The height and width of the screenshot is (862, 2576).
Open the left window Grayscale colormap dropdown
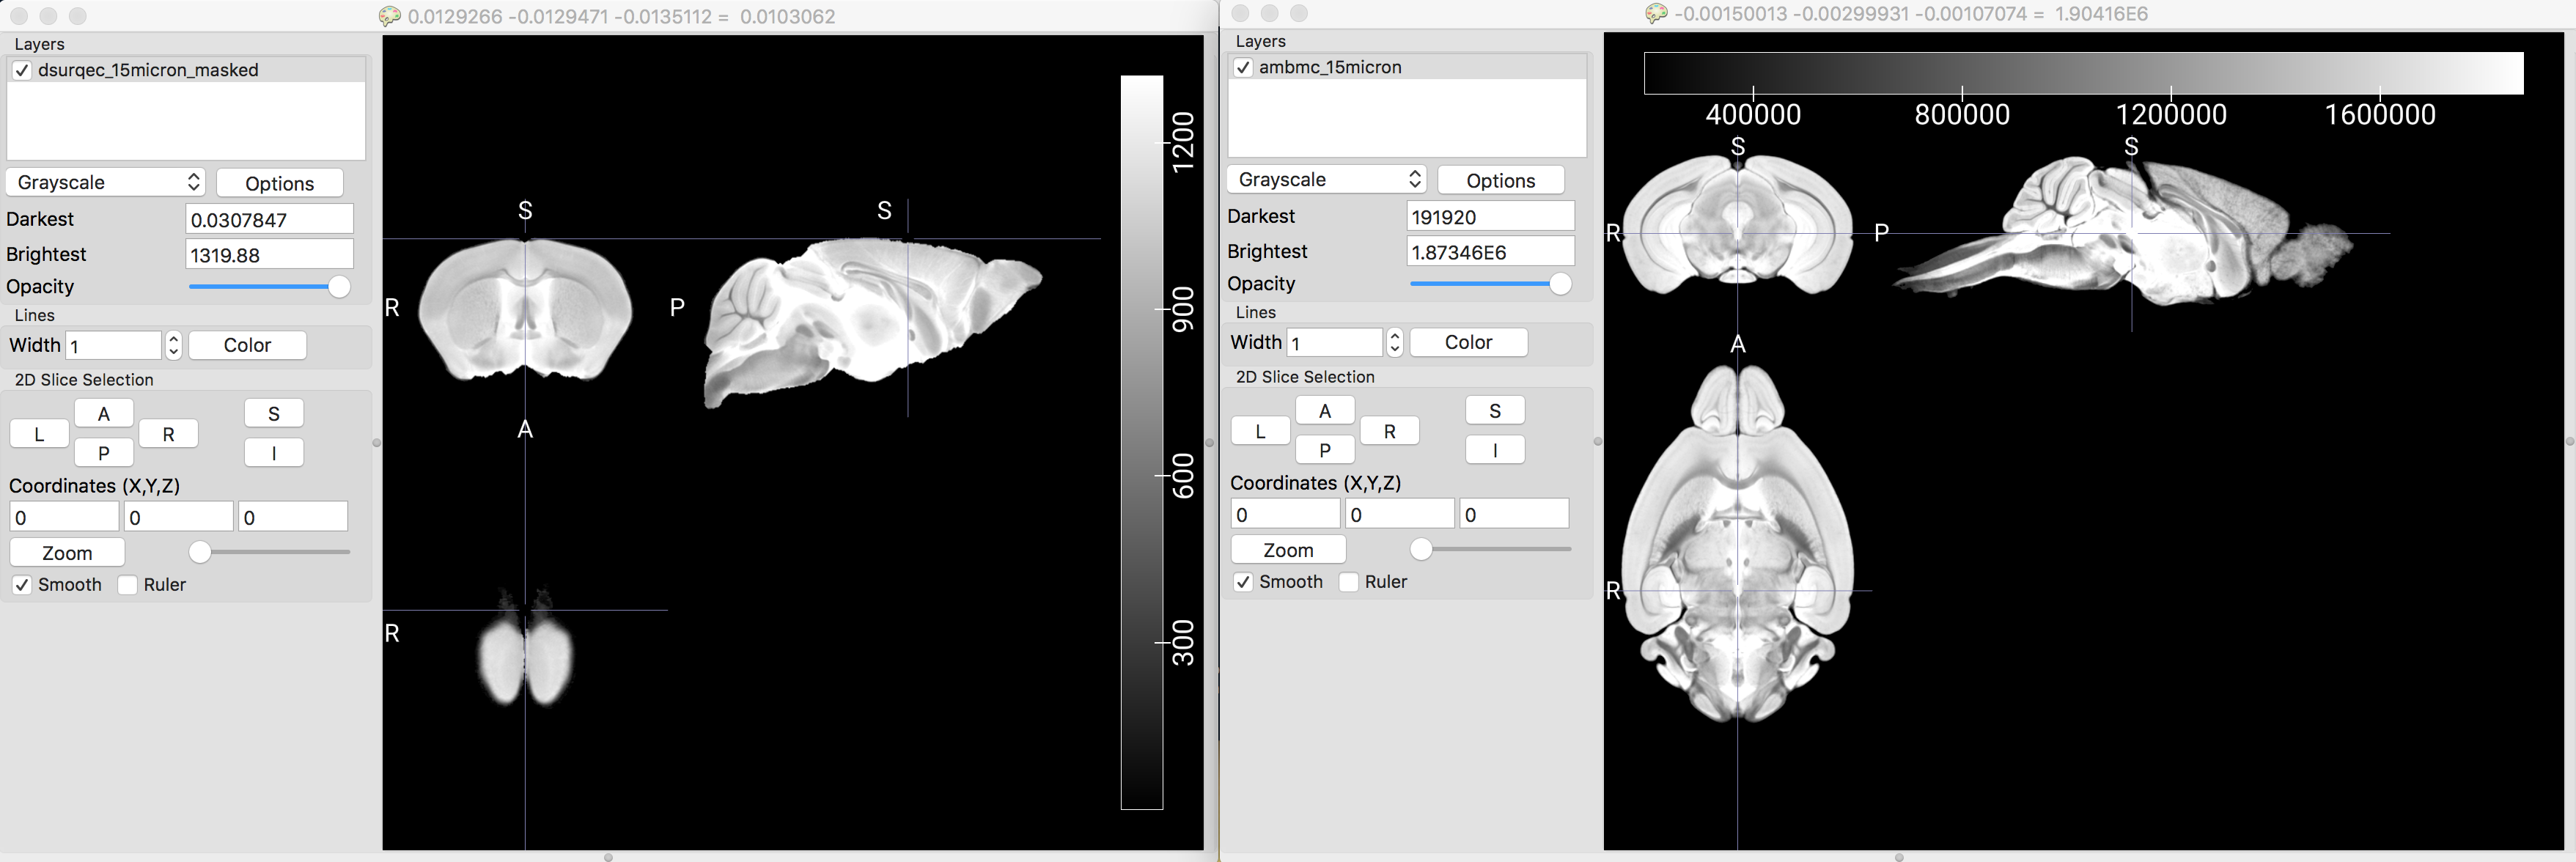tap(106, 182)
